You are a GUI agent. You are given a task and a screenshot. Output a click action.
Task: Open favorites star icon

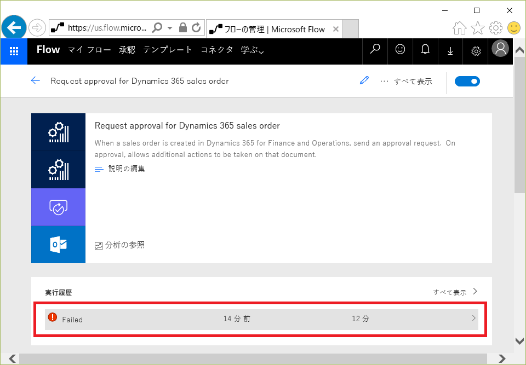click(x=478, y=28)
